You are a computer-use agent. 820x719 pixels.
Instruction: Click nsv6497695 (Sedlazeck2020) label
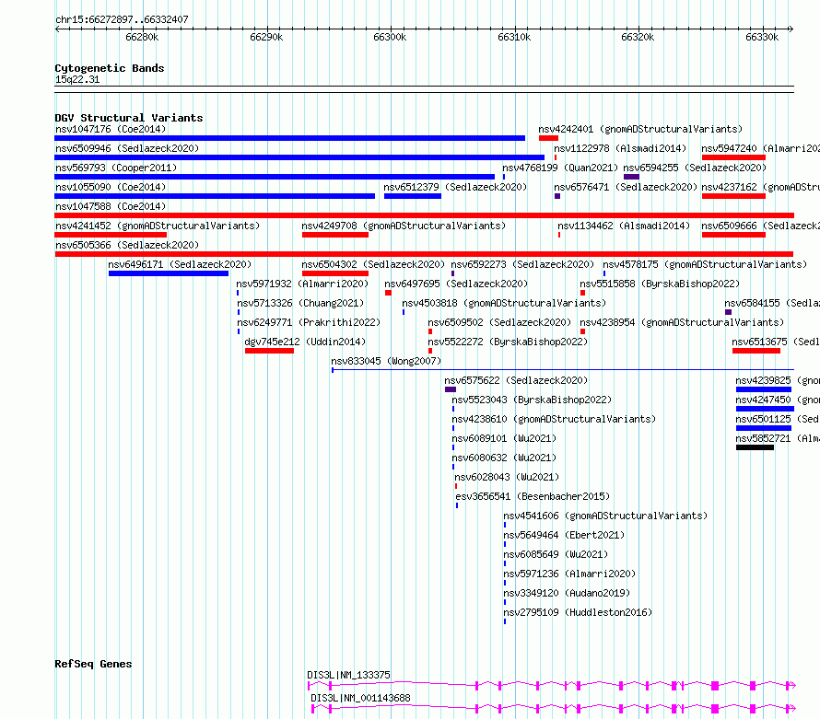(456, 284)
